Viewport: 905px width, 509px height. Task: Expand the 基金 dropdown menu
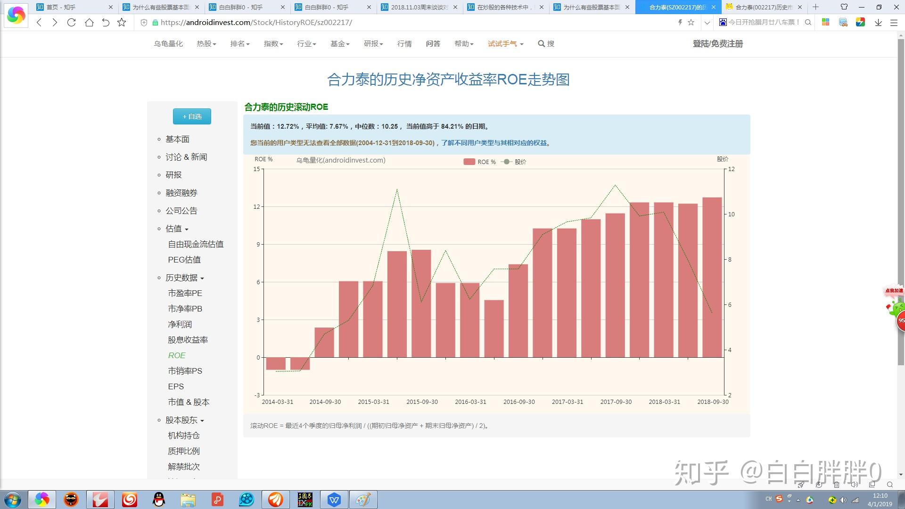[x=340, y=44]
